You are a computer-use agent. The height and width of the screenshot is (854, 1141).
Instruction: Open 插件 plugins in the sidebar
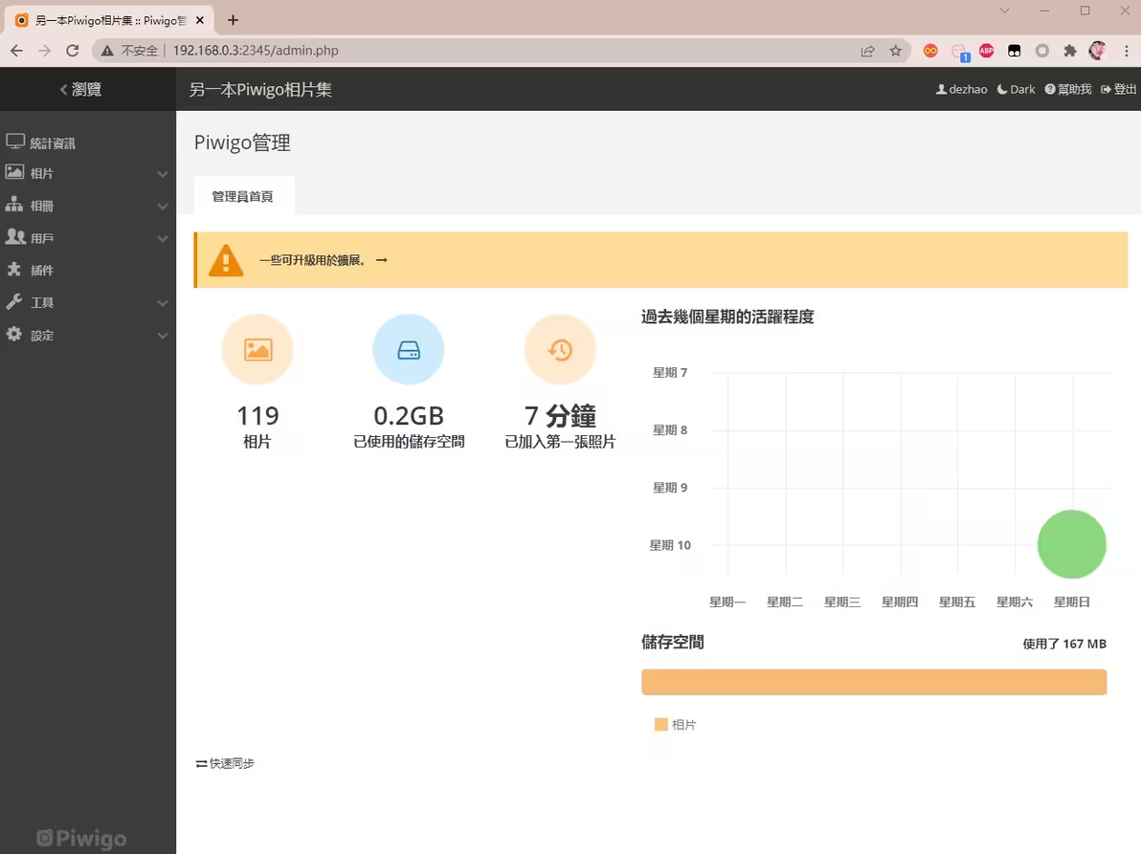[42, 271]
